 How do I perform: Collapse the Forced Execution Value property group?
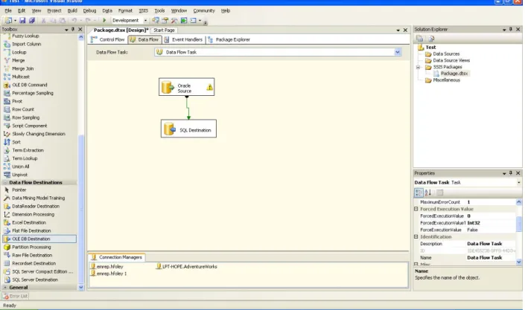click(416, 209)
